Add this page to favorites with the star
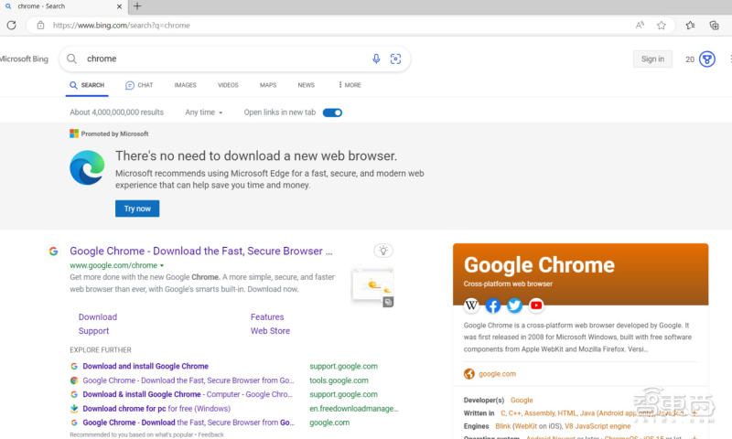 point(661,26)
